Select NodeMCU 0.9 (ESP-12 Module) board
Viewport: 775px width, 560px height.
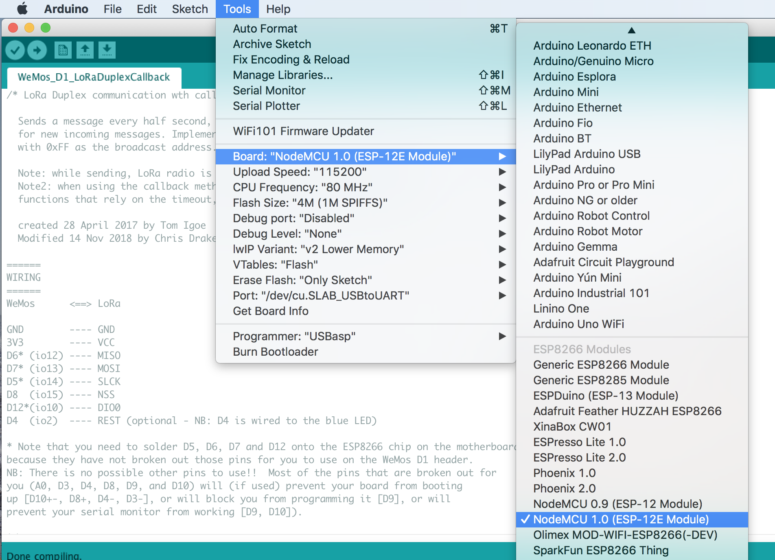pyautogui.click(x=632, y=504)
